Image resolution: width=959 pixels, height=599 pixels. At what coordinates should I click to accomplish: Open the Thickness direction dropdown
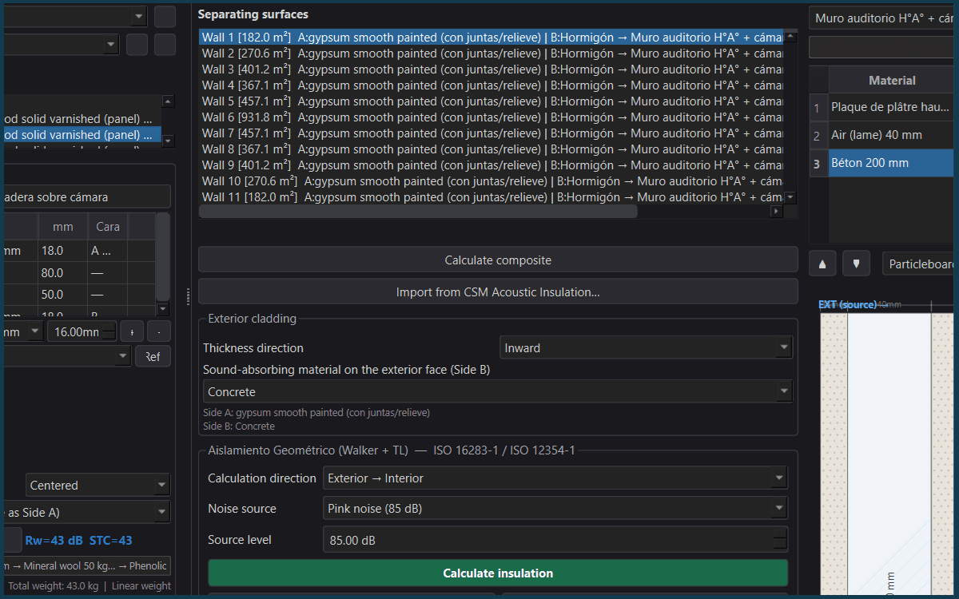pos(646,347)
